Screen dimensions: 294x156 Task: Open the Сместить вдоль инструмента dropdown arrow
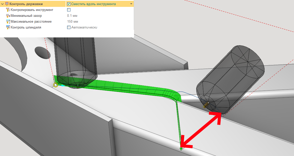[131, 4]
